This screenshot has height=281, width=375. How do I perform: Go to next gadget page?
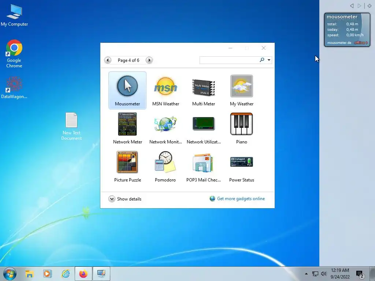coord(149,60)
